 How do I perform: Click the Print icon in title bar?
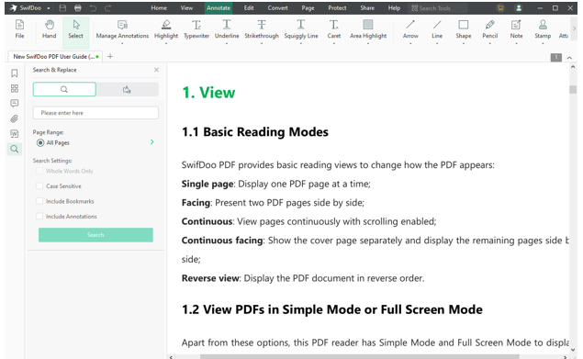tap(78, 8)
